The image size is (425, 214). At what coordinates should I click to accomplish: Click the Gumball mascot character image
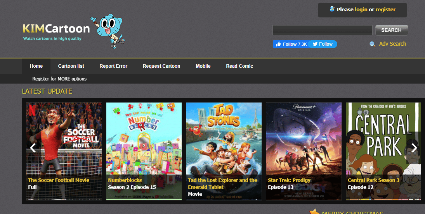tap(108, 31)
